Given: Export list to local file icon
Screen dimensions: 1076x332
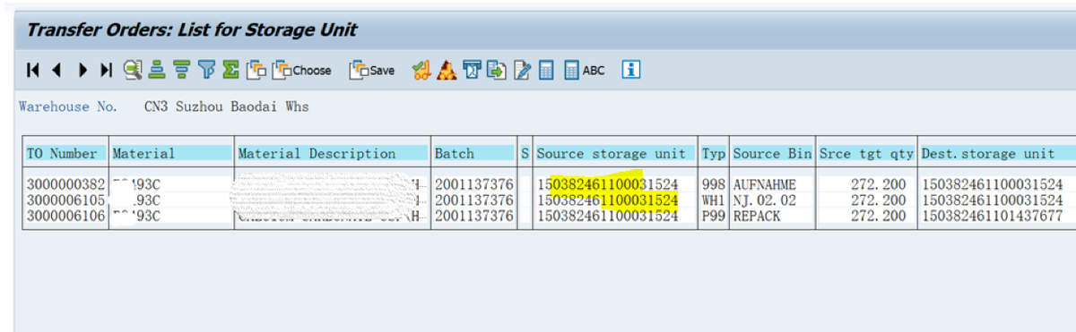Looking at the screenshot, I should [497, 70].
